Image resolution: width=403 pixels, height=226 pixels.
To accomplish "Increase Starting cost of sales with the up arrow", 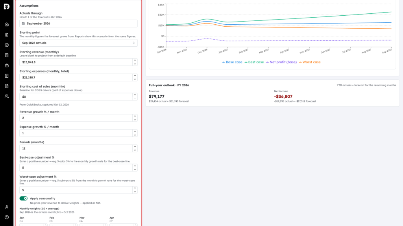I will click(135, 95).
